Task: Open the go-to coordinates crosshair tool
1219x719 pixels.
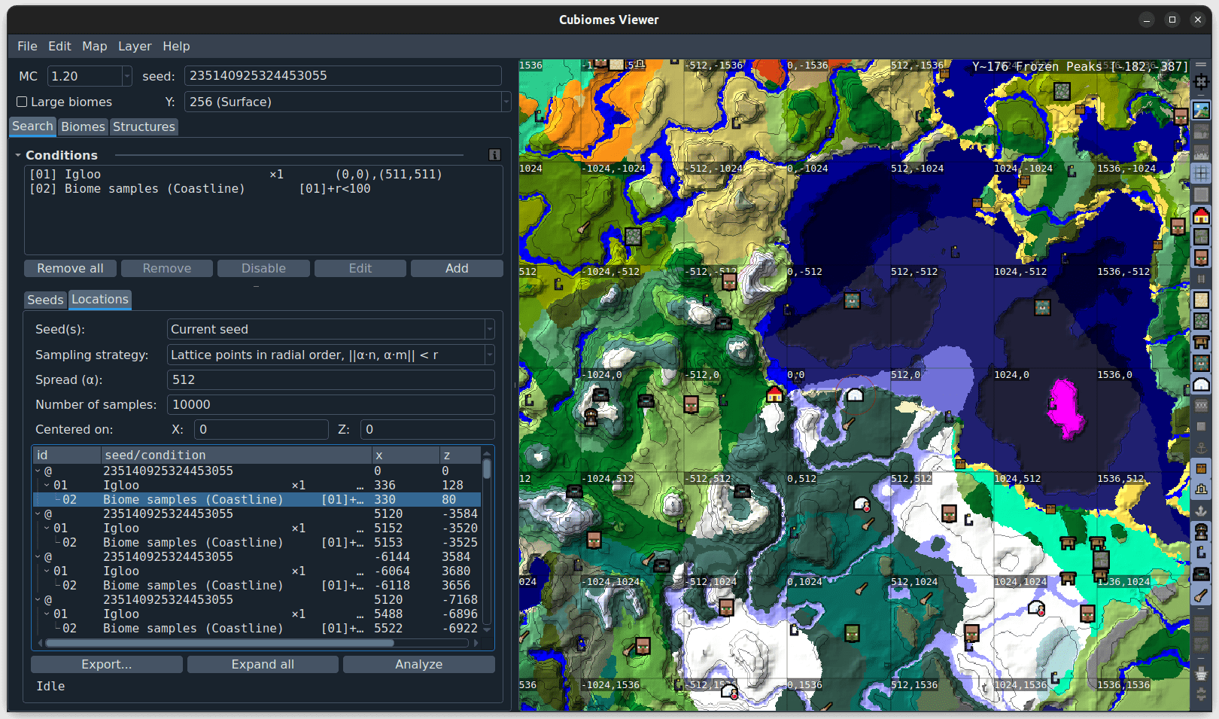Action: click(x=1201, y=81)
